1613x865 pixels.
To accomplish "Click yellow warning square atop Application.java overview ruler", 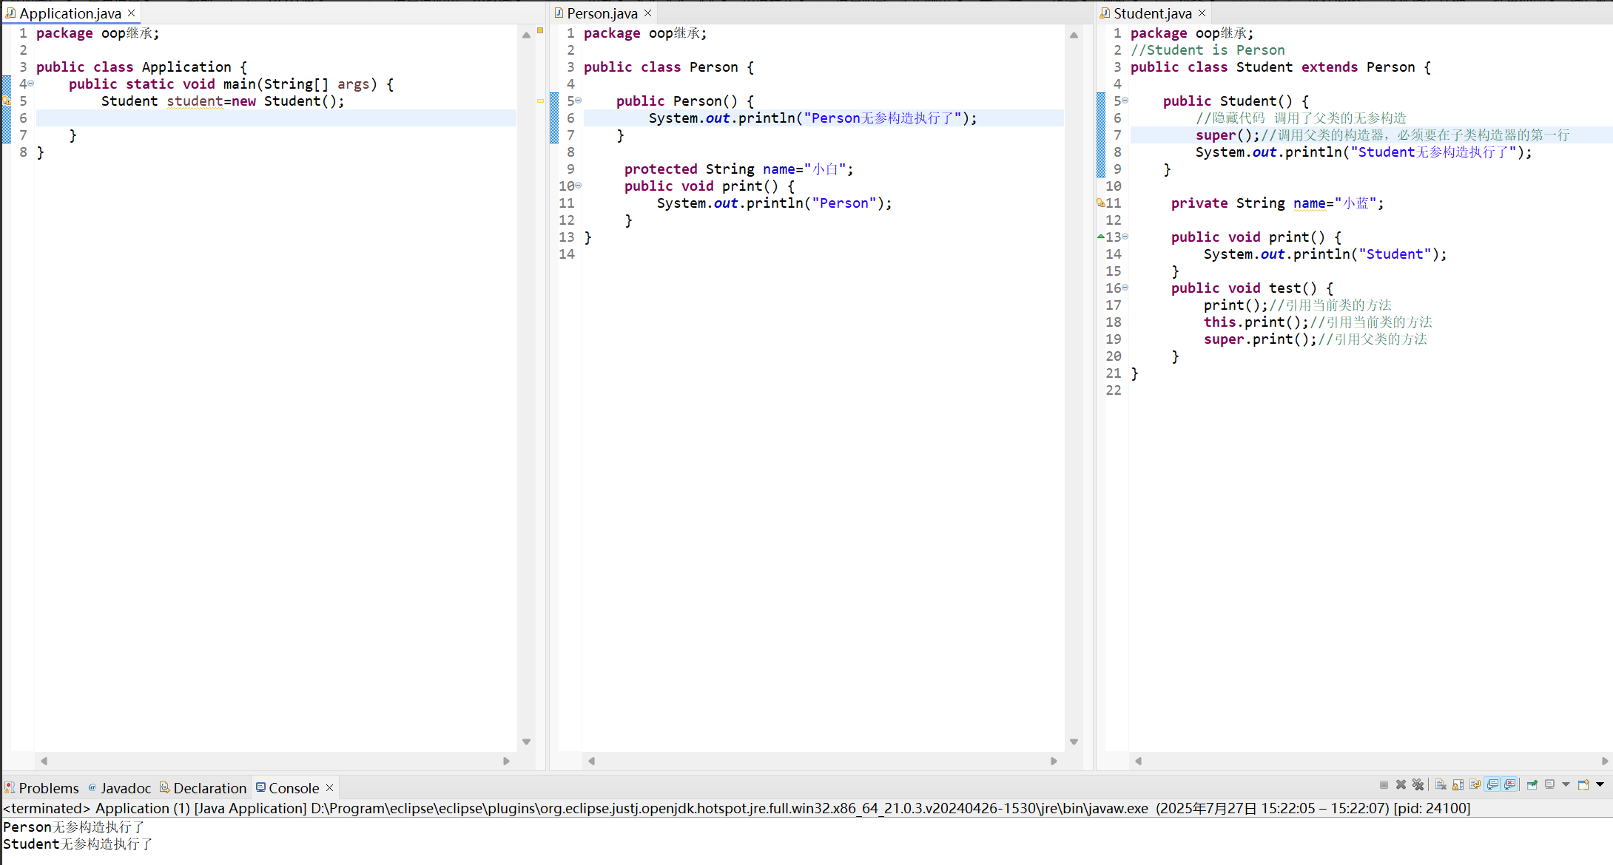I will tap(540, 30).
